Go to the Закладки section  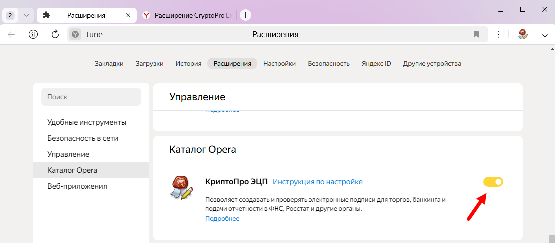pyautogui.click(x=109, y=63)
